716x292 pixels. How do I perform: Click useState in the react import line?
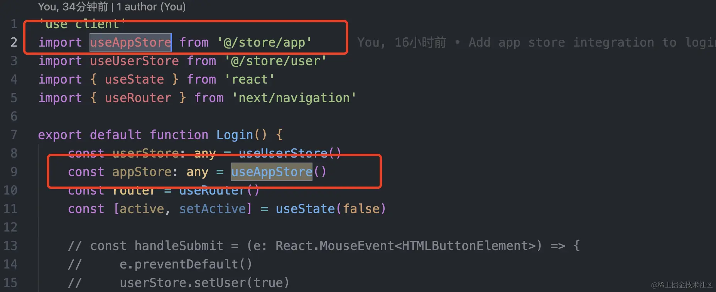pos(134,79)
